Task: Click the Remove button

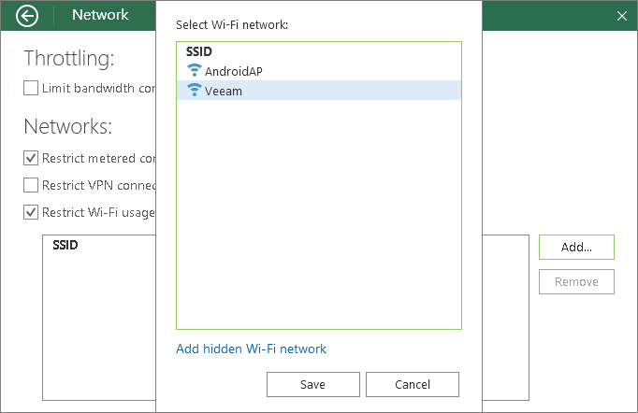Action: [x=576, y=281]
